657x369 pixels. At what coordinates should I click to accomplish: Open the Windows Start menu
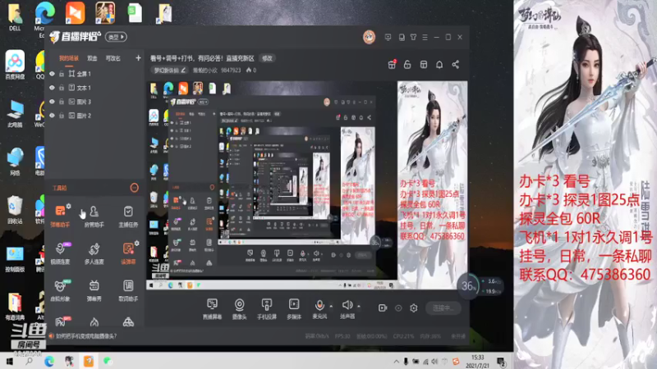pyautogui.click(x=9, y=361)
